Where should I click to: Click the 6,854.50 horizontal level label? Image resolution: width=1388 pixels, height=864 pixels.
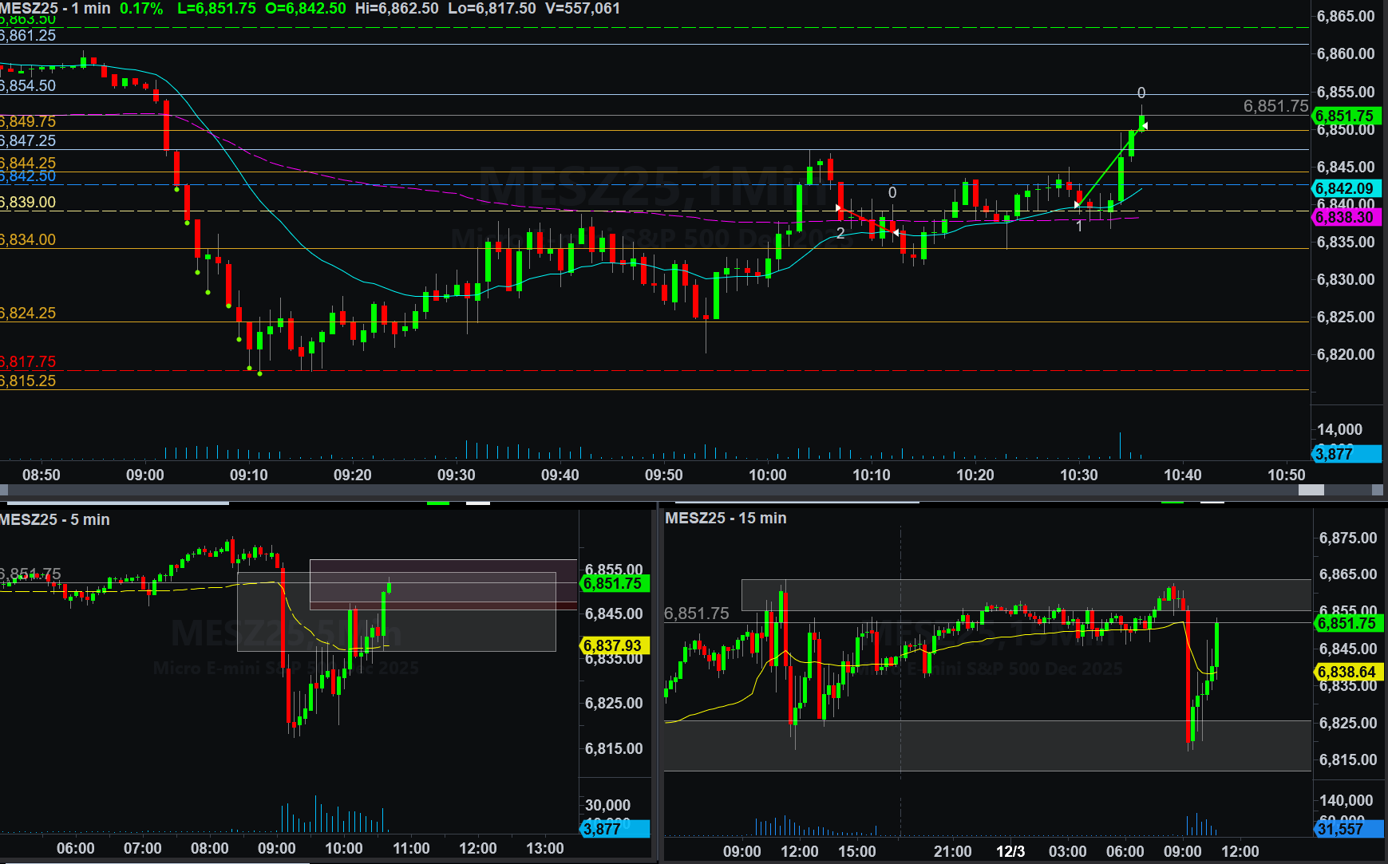29,85
